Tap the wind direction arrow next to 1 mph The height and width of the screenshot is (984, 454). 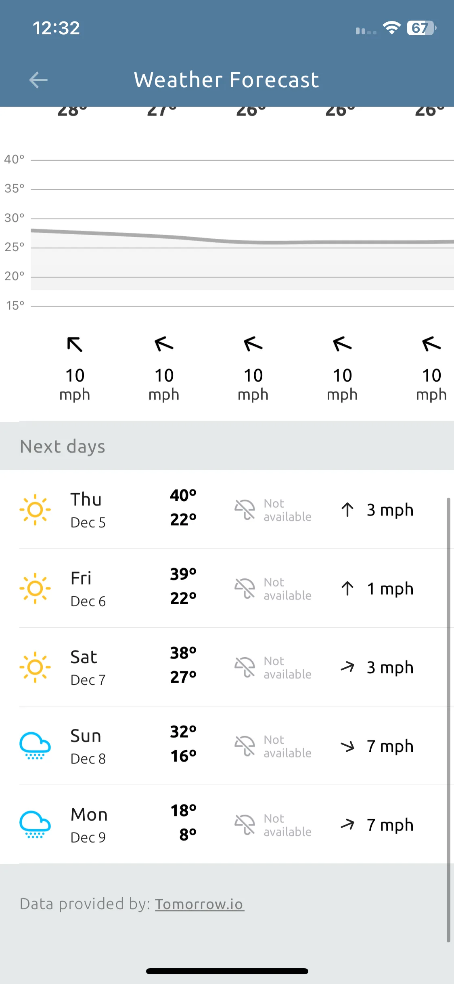pos(347,589)
